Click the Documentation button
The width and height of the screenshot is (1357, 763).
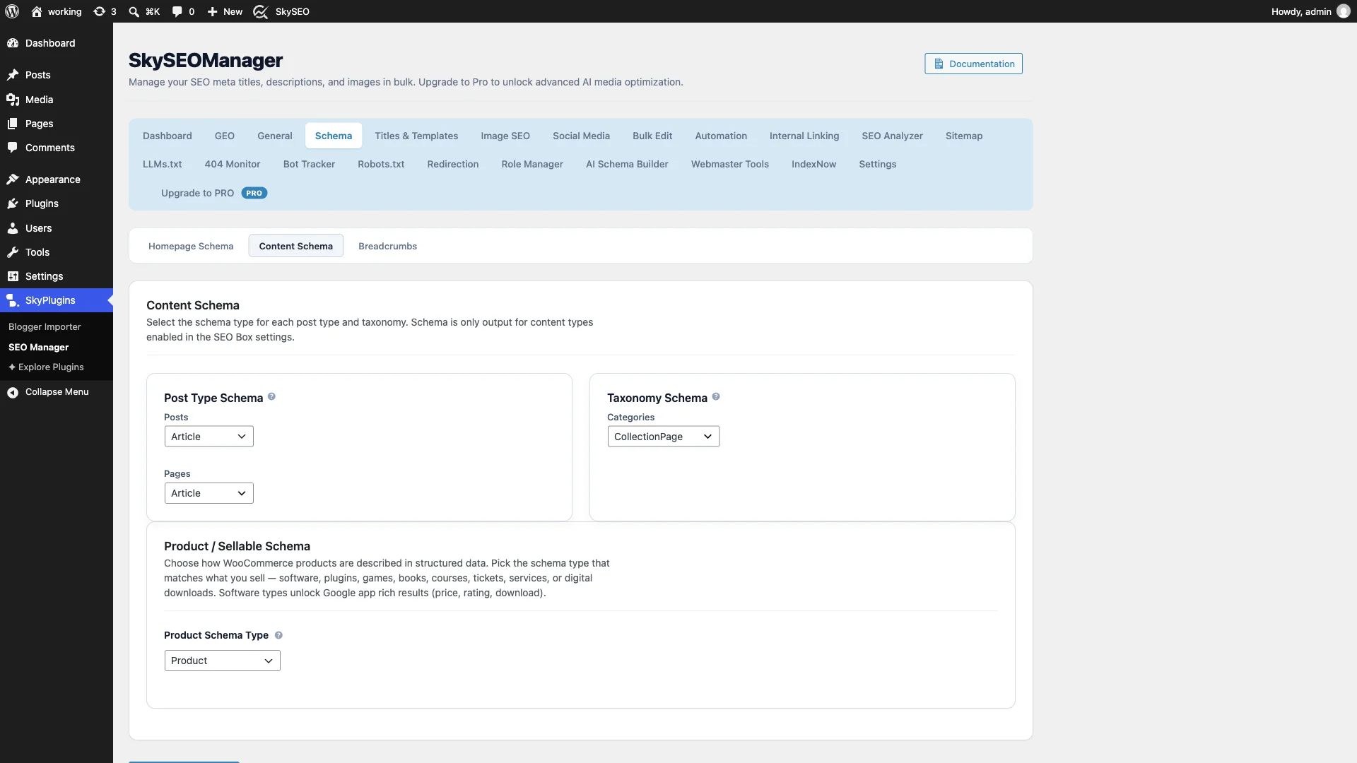(973, 64)
